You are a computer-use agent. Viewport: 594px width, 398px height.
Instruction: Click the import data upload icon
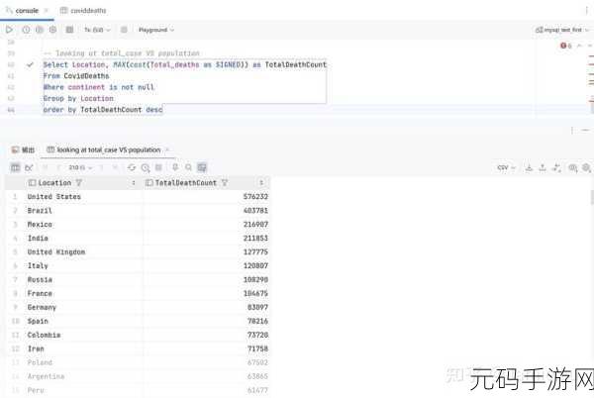coord(543,167)
